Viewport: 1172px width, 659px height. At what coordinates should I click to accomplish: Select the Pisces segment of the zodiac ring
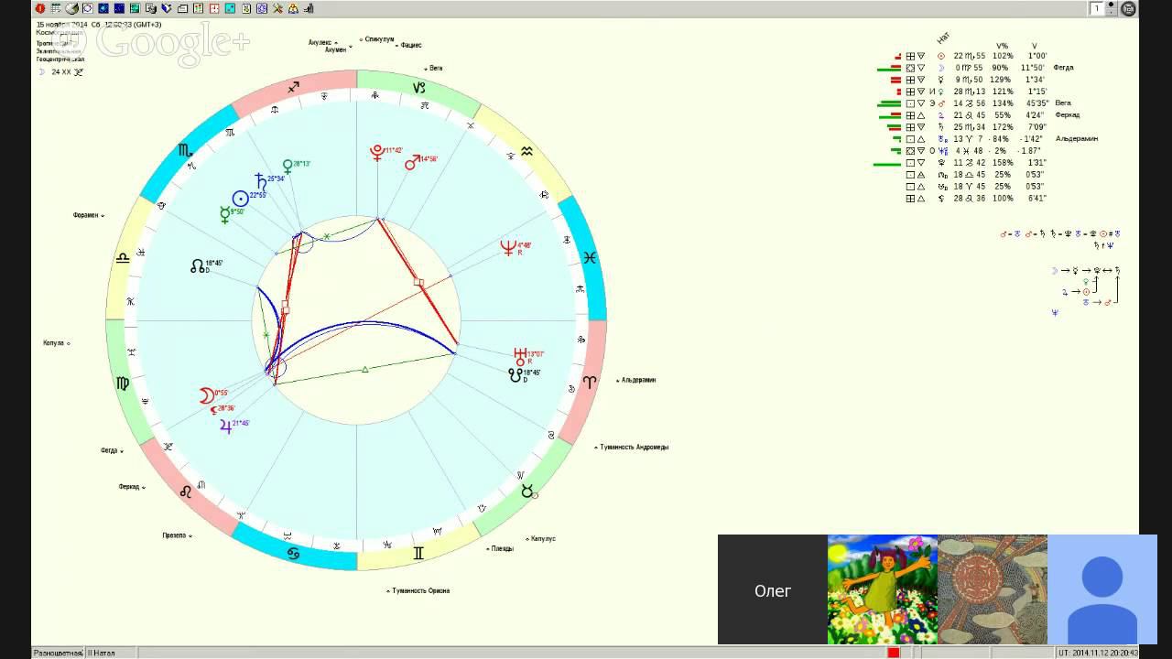591,258
